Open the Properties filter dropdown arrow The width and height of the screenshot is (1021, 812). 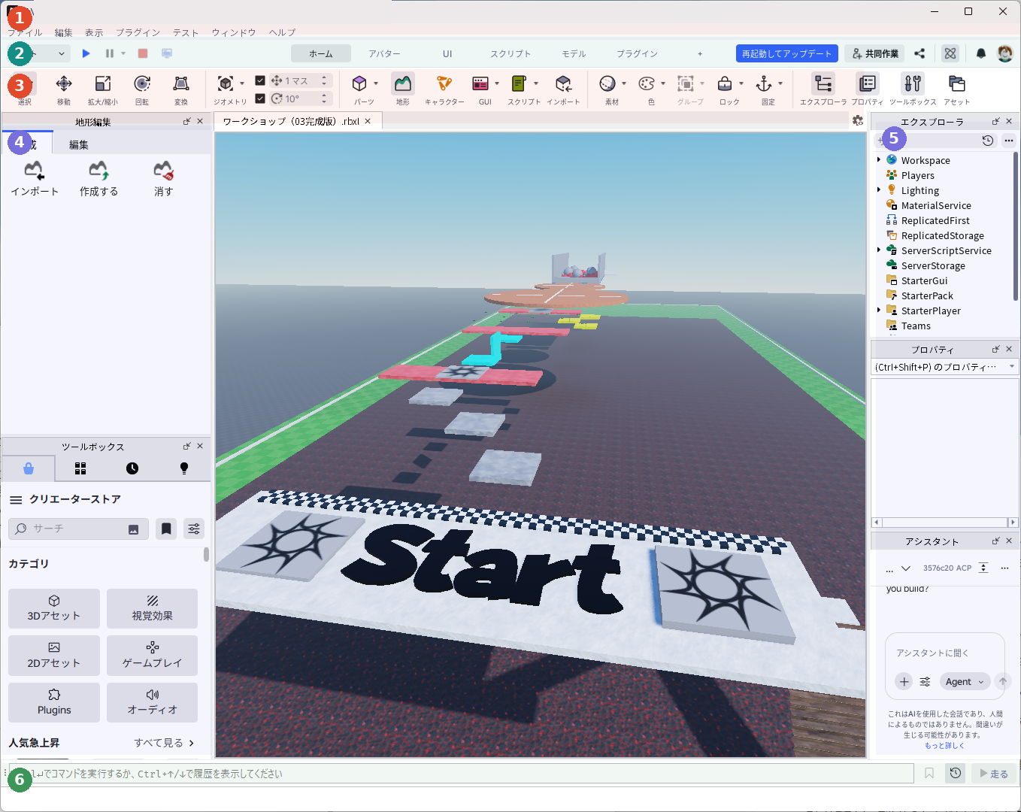[1012, 367]
